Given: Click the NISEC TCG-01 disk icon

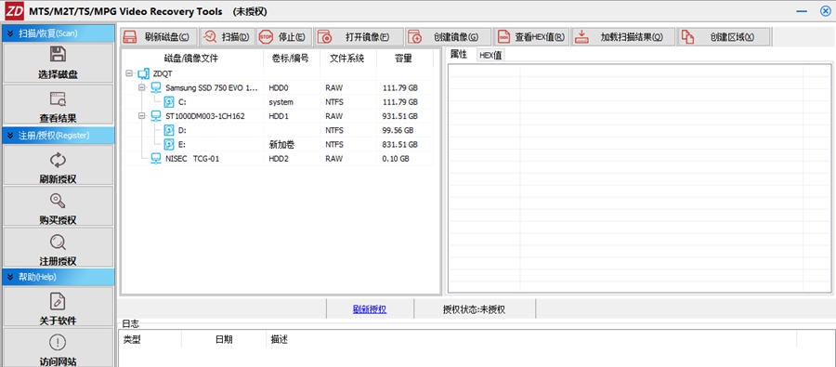Looking at the screenshot, I should (156, 159).
